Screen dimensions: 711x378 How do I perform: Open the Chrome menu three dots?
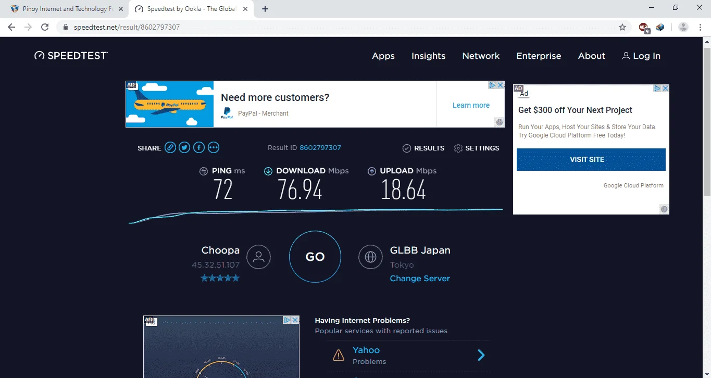(x=700, y=27)
